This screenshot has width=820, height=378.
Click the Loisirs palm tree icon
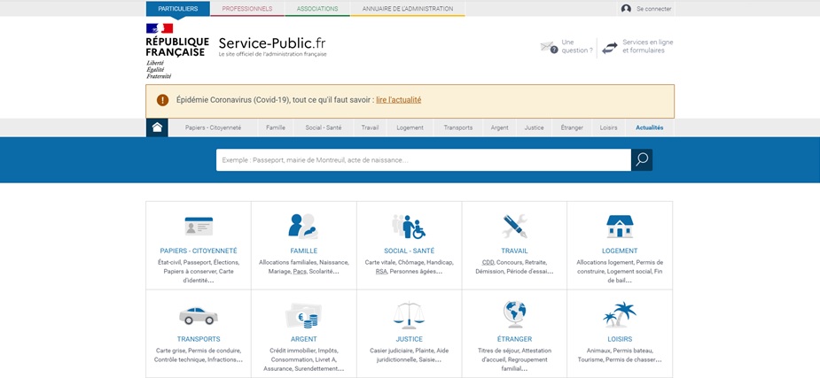620,315
